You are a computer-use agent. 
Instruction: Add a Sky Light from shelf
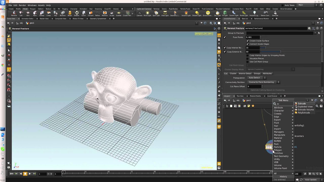coord(217,14)
